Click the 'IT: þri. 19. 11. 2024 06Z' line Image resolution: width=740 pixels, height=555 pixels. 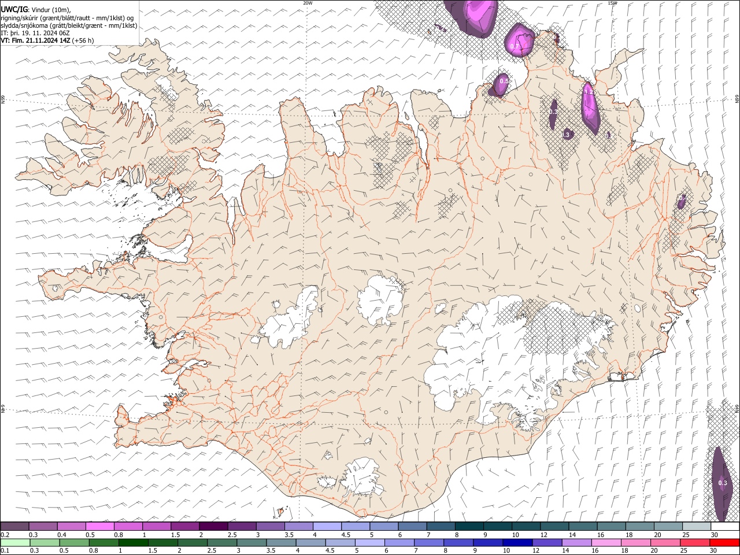tap(35, 33)
